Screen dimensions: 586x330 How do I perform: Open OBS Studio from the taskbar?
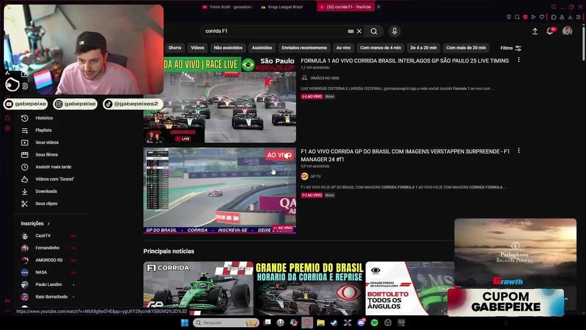click(x=388, y=323)
